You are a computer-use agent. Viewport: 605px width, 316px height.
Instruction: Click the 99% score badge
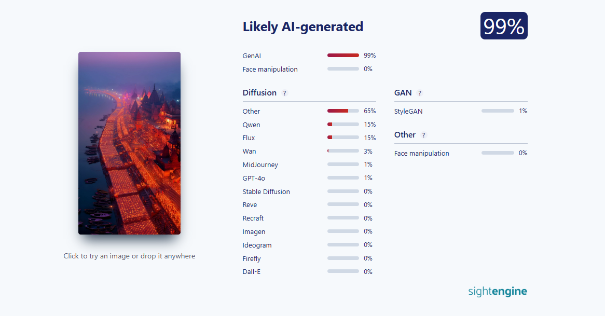coord(503,26)
